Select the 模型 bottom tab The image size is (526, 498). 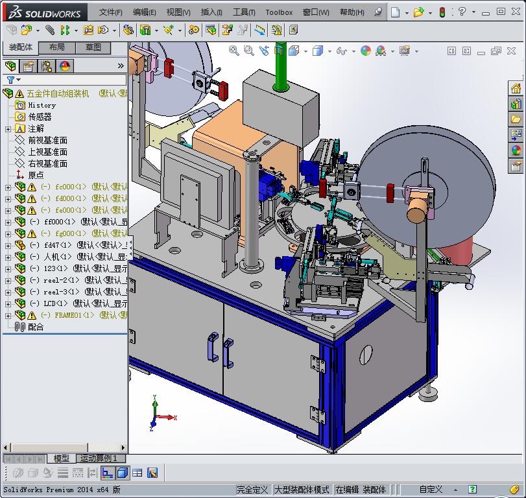[x=61, y=458]
